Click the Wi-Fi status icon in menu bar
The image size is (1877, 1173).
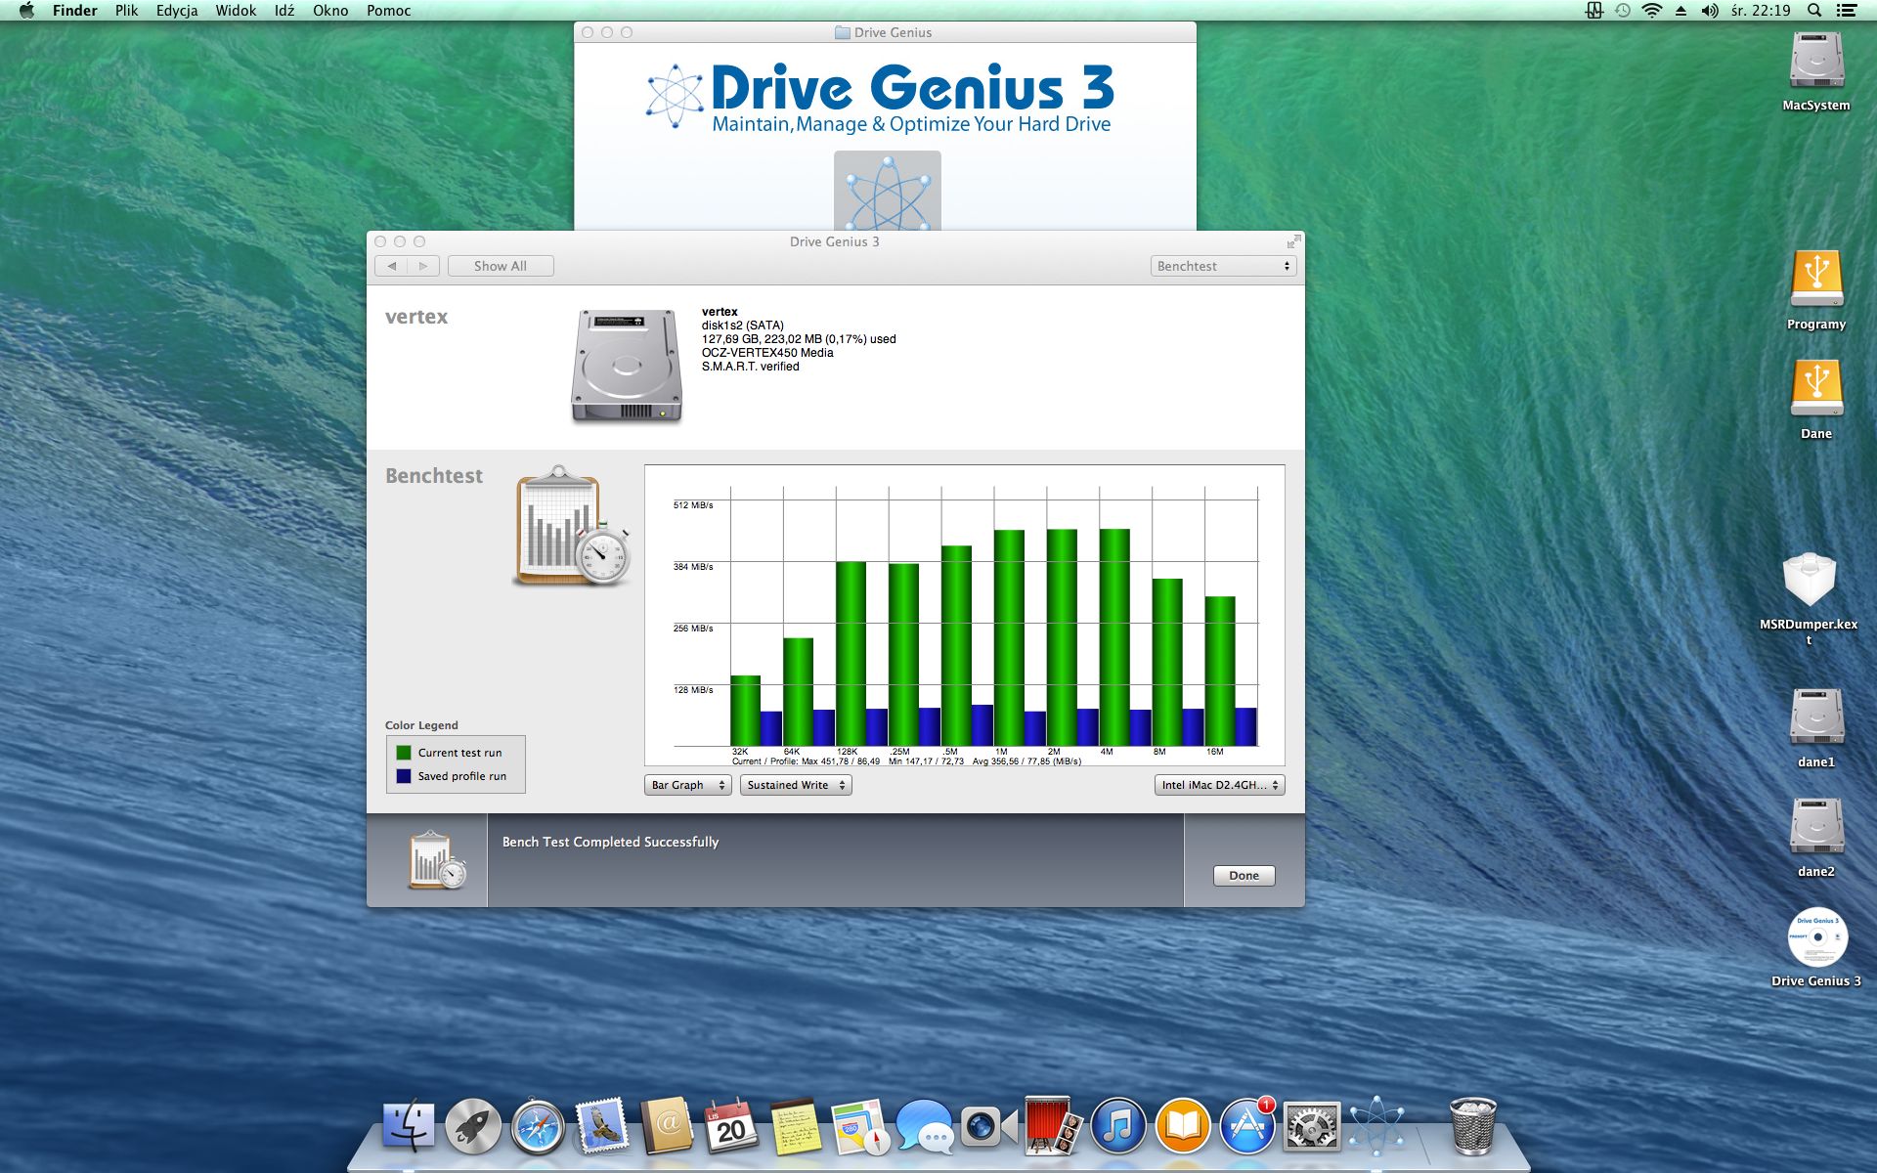1652,11
